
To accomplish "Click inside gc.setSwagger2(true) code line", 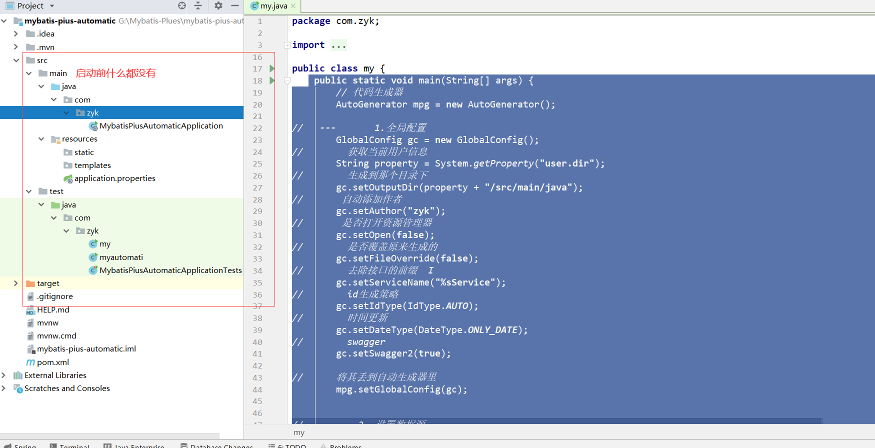I will (393, 353).
